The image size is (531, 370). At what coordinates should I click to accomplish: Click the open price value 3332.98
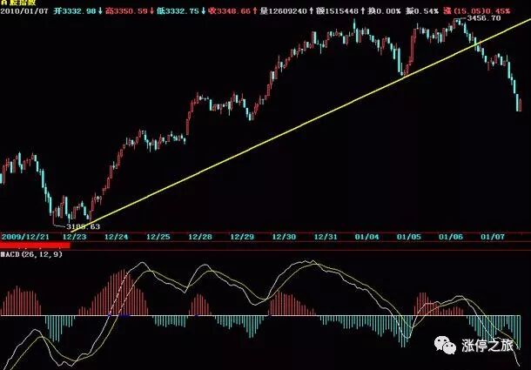(79, 11)
